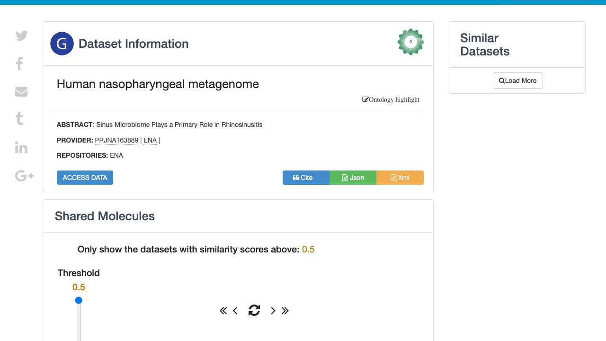
Task: Share dataset on Google Plus
Action: tap(24, 176)
